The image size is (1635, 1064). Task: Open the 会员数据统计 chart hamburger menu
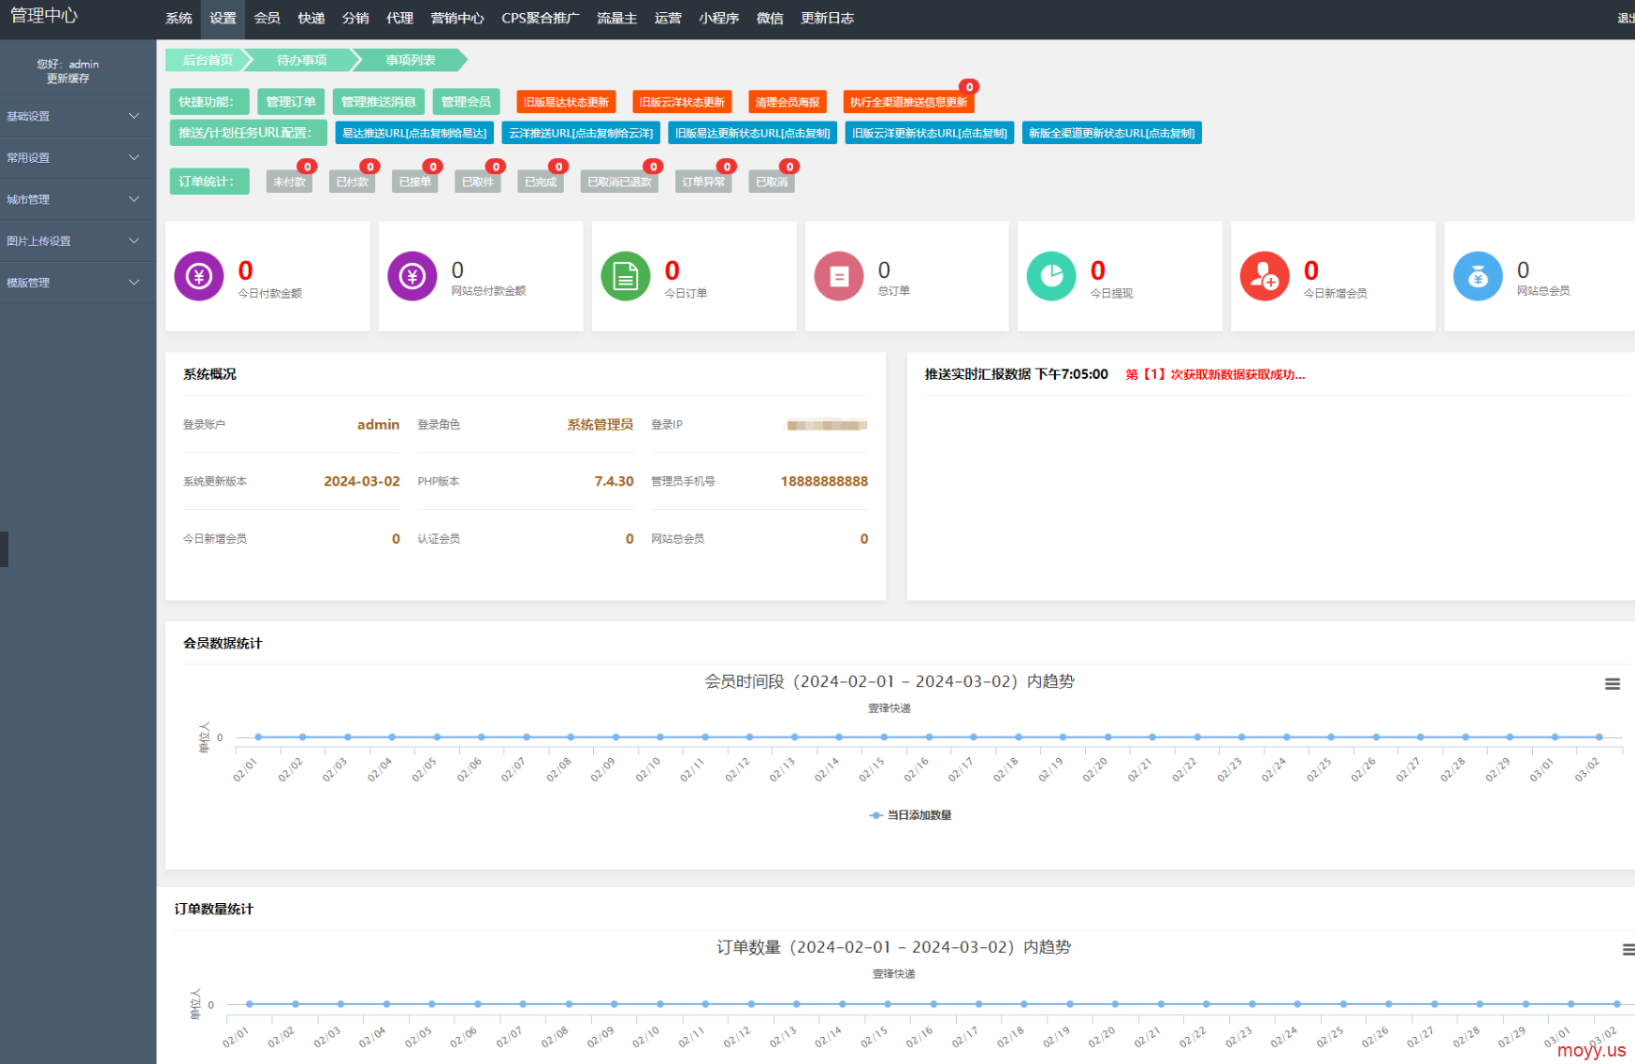(x=1613, y=684)
